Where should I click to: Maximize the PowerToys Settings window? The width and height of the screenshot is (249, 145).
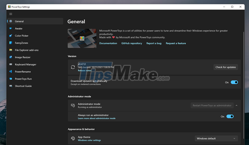232,7
